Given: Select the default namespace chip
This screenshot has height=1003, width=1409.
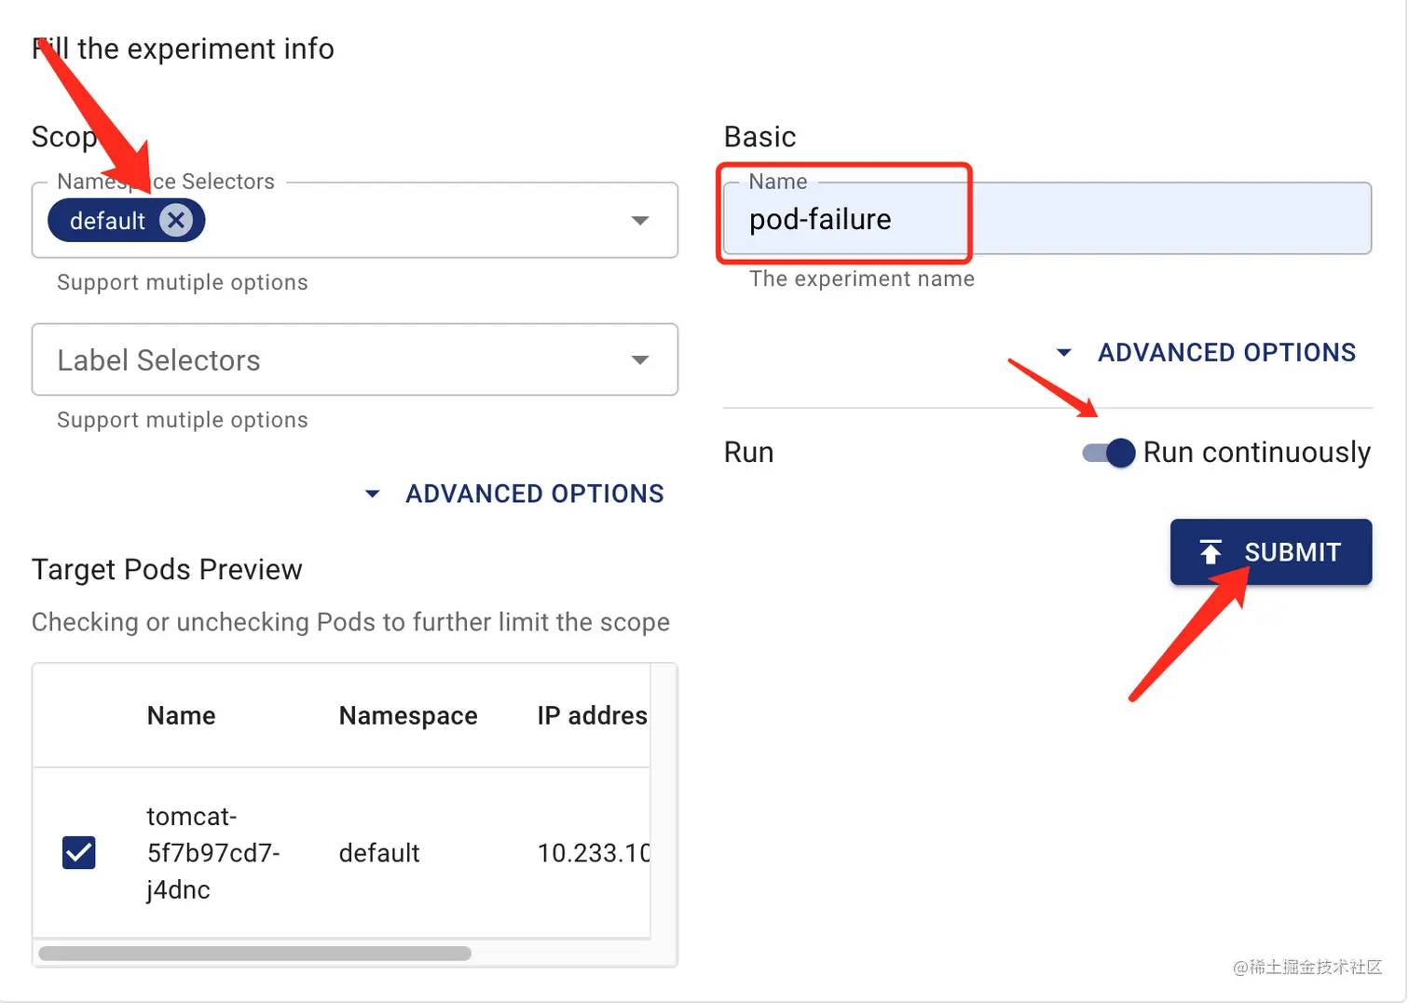Looking at the screenshot, I should point(107,221).
